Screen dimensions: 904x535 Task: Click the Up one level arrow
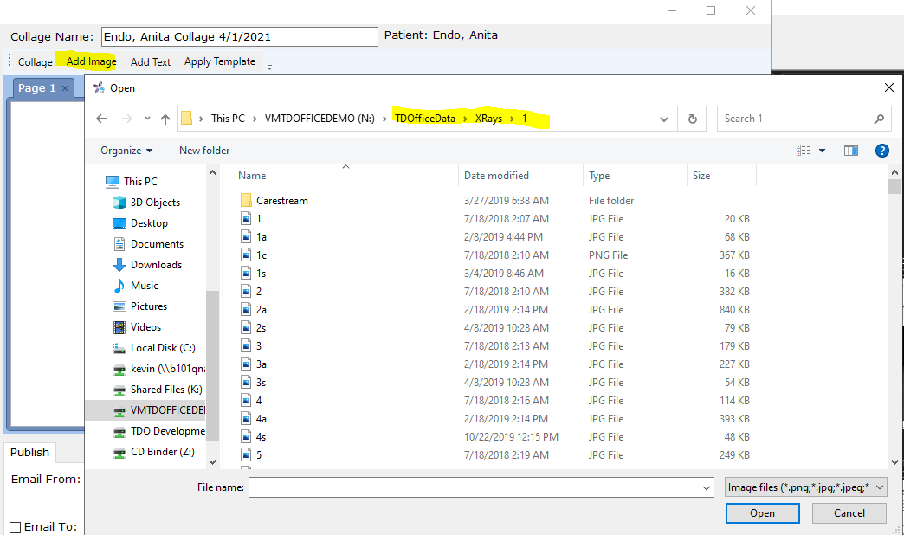[165, 119]
